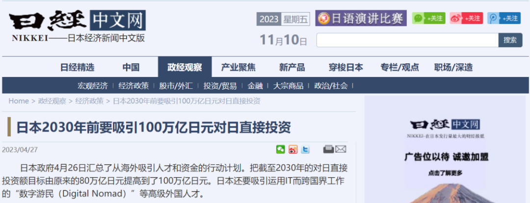The width and height of the screenshot is (530, 203).
Task: Open the 日语演讲比赛 banner
Action: [x=361, y=18]
